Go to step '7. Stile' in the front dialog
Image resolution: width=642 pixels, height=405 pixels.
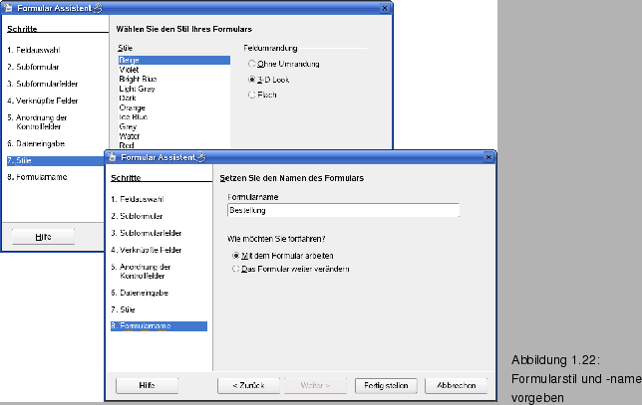point(126,308)
